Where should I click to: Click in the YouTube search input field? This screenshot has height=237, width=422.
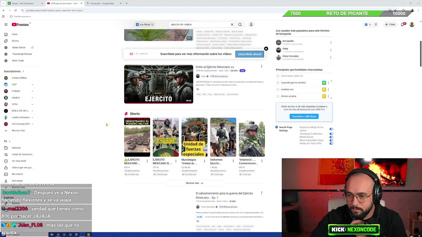(x=199, y=25)
